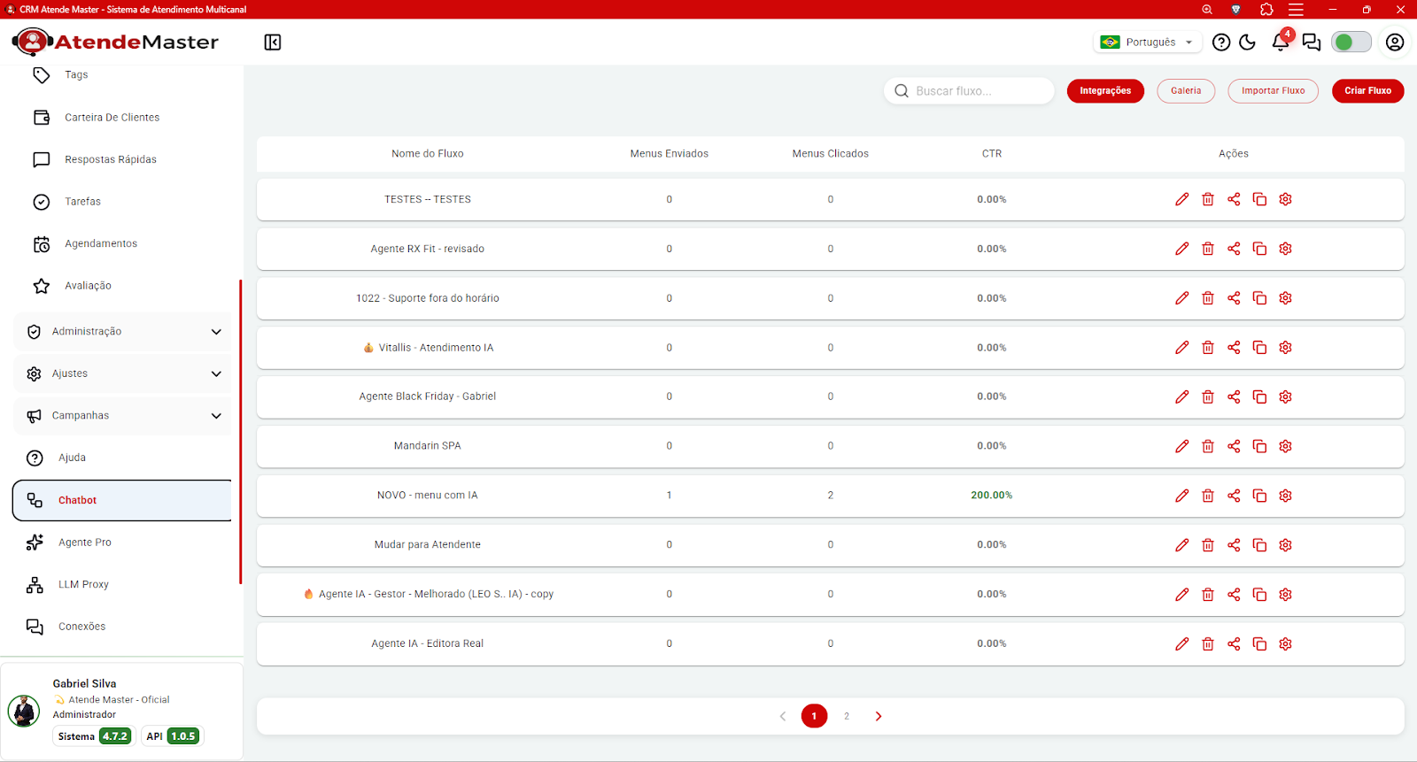Edit the Mandarin SPA flow
1417x762 pixels.
(x=1181, y=446)
